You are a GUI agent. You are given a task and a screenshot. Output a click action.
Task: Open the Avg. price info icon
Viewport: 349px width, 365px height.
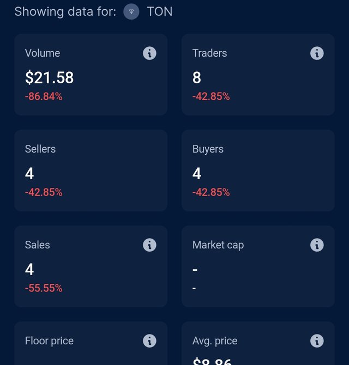(317, 341)
